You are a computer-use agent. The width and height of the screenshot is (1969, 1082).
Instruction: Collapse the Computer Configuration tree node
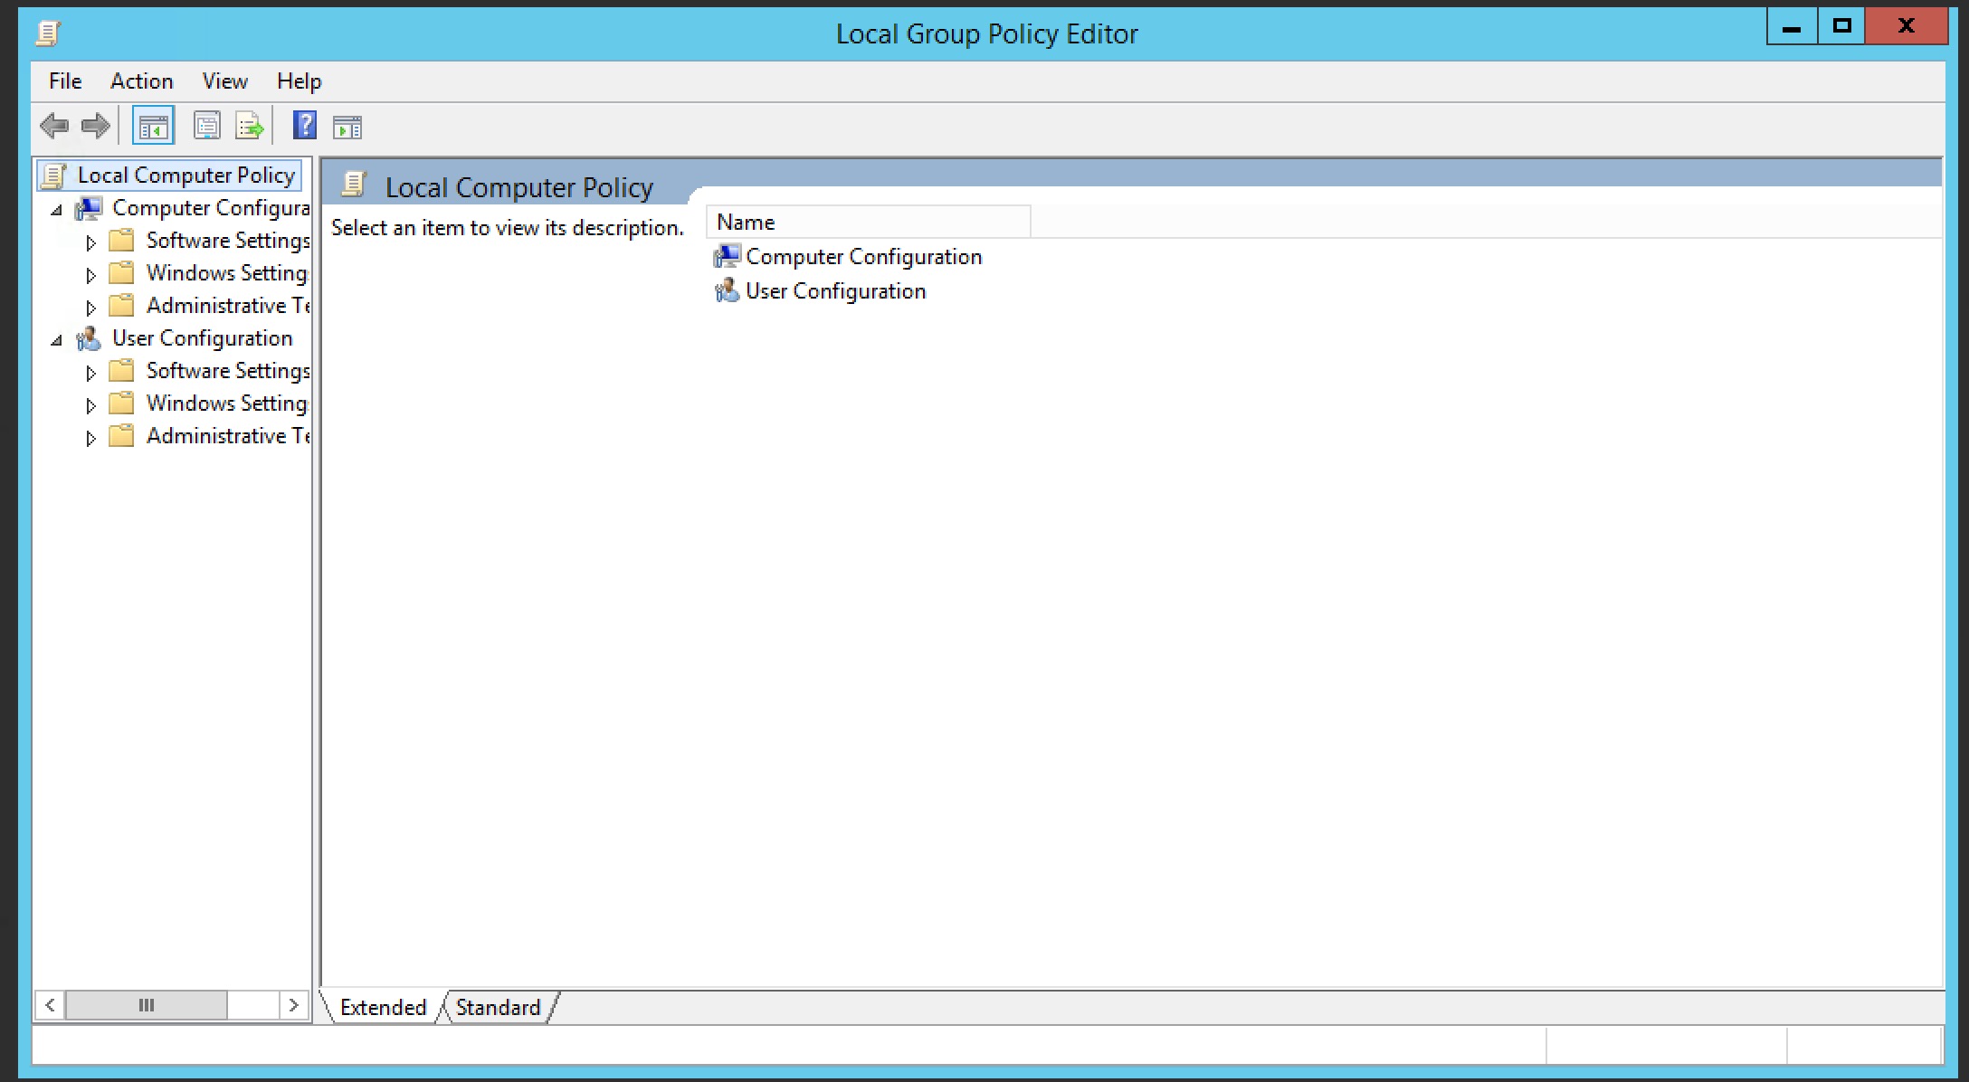tap(57, 210)
